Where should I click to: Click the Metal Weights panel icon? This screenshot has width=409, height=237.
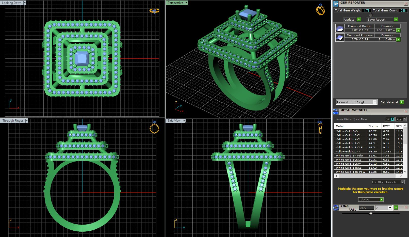point(336,112)
